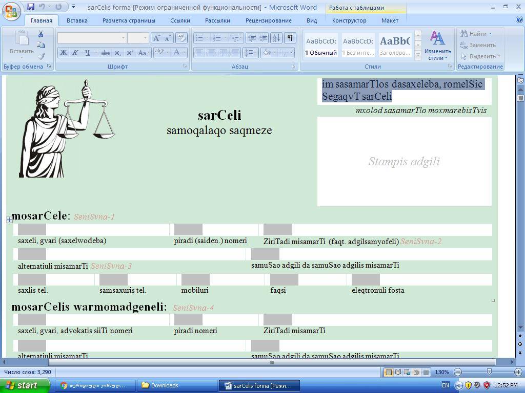Clear formatting with the eraser icon
The width and height of the screenshot is (525, 393).
[181, 38]
